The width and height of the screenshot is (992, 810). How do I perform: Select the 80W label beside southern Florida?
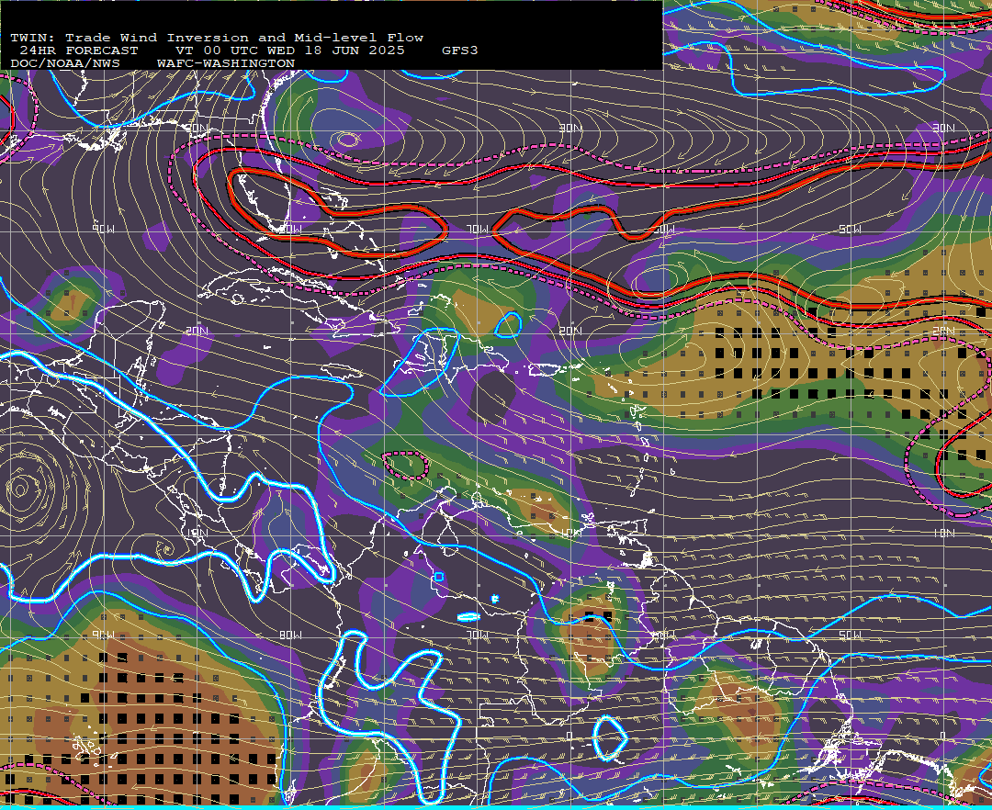pos(290,229)
